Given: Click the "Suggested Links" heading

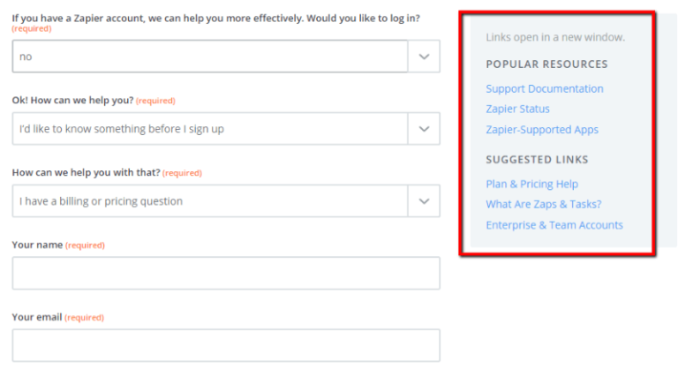Looking at the screenshot, I should 537,160.
